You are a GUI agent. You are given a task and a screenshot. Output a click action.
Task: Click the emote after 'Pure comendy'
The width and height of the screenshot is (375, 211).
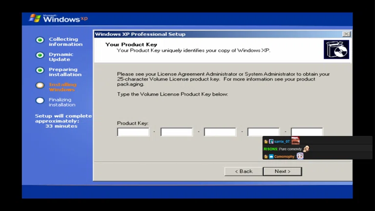pyautogui.click(x=306, y=148)
